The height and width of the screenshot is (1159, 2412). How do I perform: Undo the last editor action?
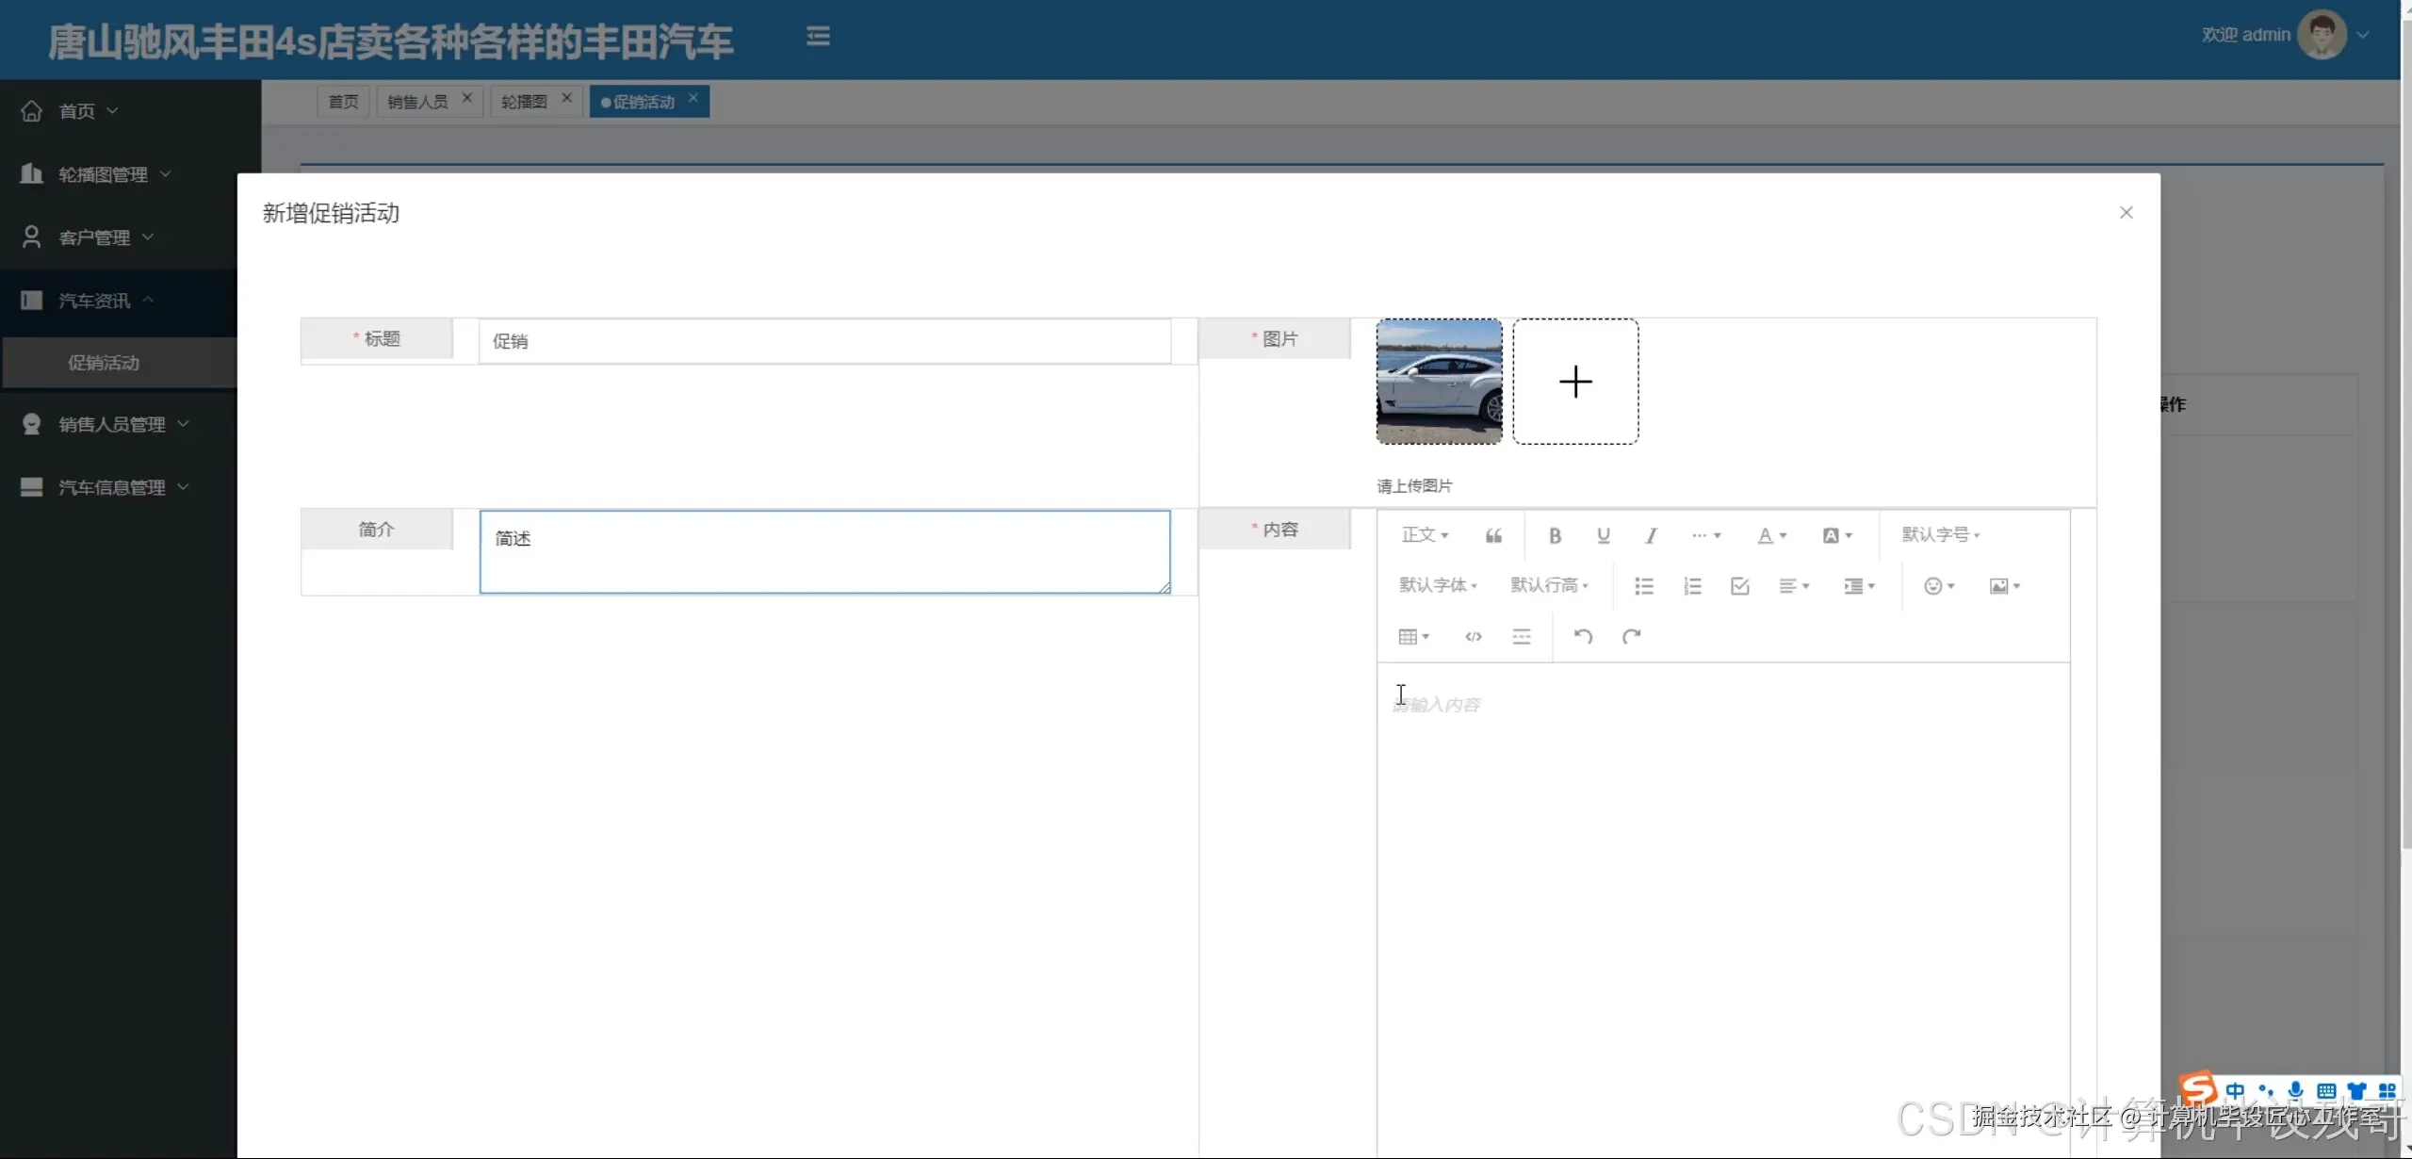point(1583,637)
